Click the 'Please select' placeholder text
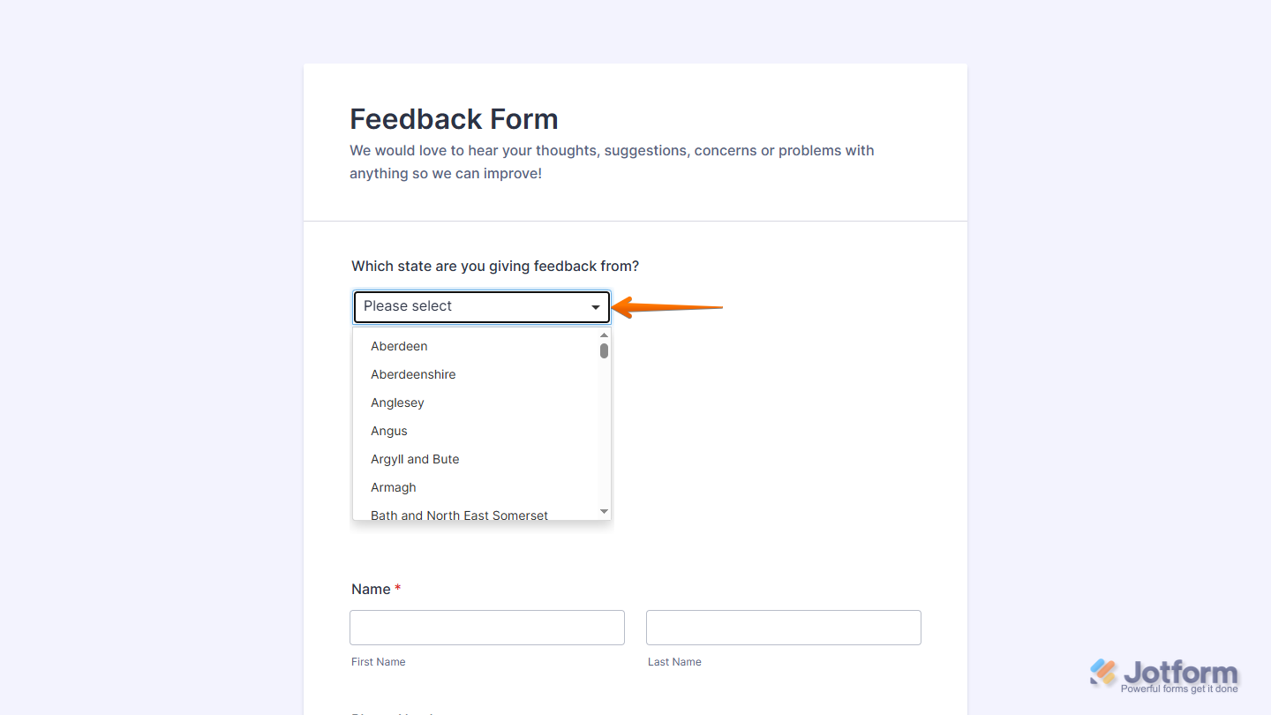The height and width of the screenshot is (715, 1271). coord(408,306)
